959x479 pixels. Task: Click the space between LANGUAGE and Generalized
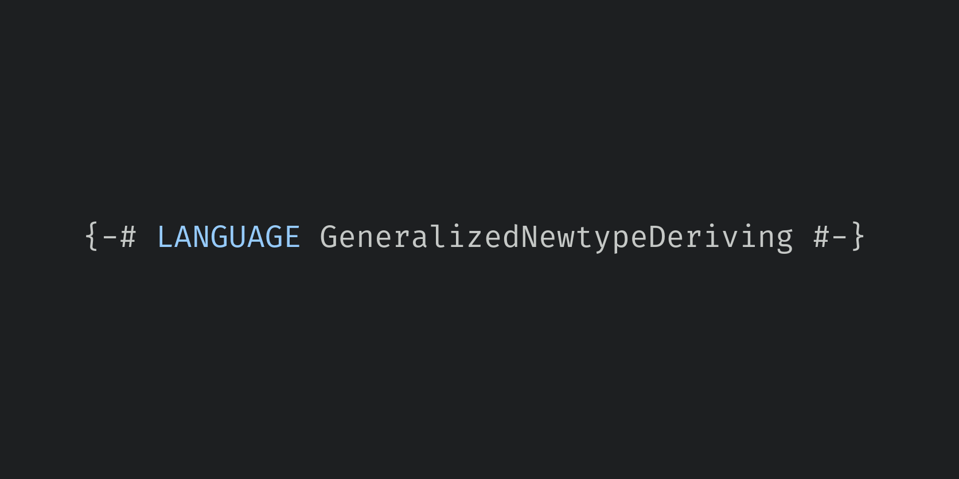310,237
